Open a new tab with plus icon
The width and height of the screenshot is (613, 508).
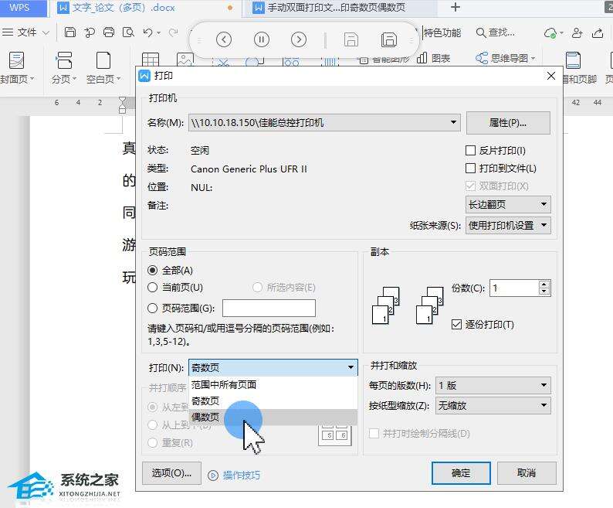point(456,8)
